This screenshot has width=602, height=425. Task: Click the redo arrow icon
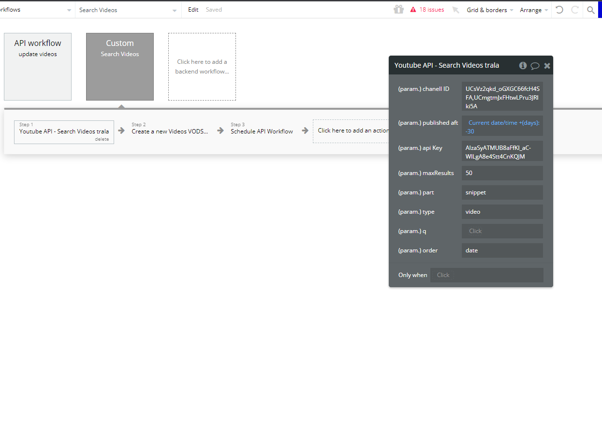(x=575, y=10)
